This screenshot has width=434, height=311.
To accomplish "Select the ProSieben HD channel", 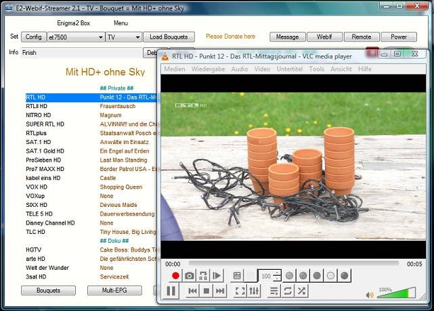I will (x=43, y=160).
